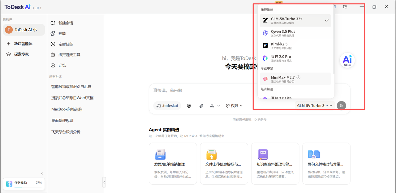Open the arrow next to scissors icon
Image resolution: width=396 pixels, height=193 pixels.
[x=218, y=106]
